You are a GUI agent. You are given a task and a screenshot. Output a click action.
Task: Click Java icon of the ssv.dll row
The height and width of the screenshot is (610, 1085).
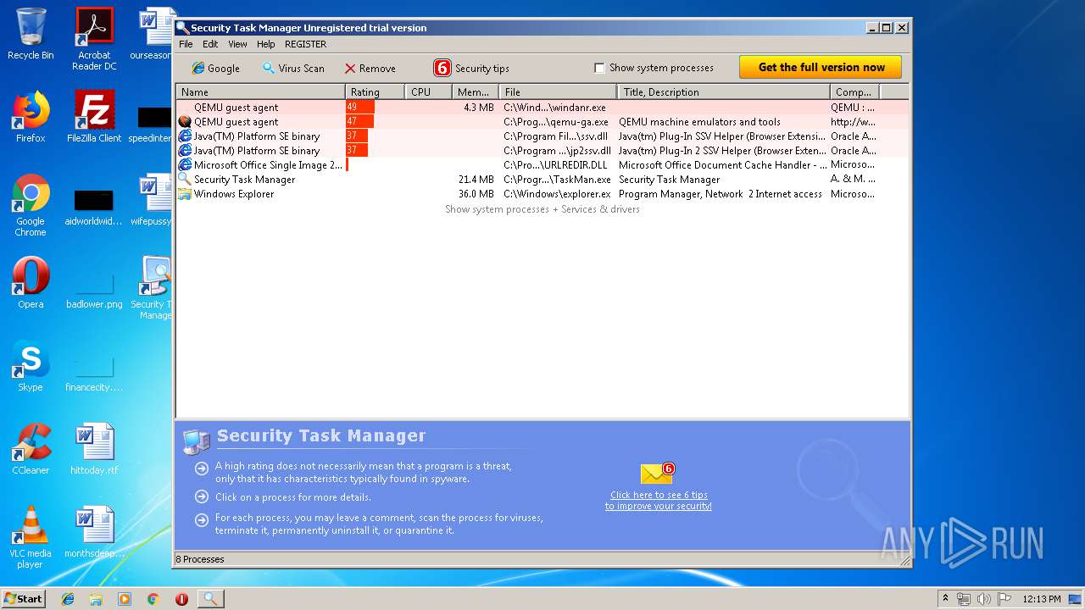(x=185, y=136)
